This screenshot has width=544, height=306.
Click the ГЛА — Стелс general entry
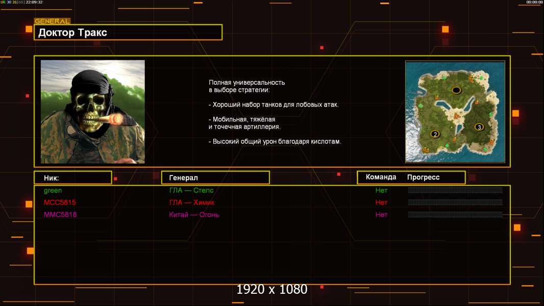tap(191, 190)
